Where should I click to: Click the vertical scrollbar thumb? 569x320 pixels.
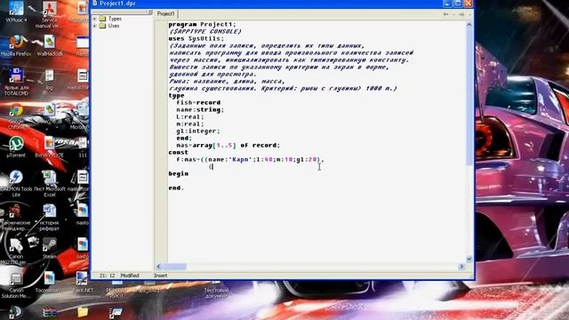469,97
